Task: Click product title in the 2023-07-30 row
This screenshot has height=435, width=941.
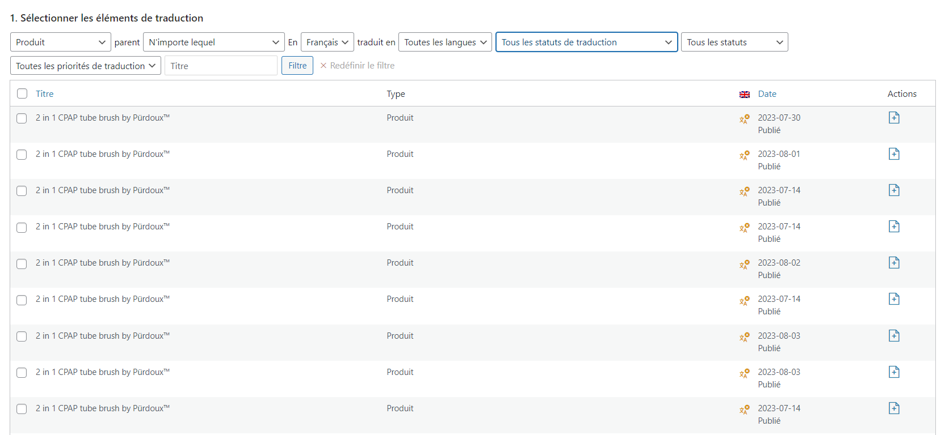Action: (103, 118)
